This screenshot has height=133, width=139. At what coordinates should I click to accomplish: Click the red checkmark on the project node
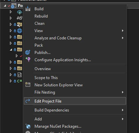pyautogui.click(x=9, y=6)
